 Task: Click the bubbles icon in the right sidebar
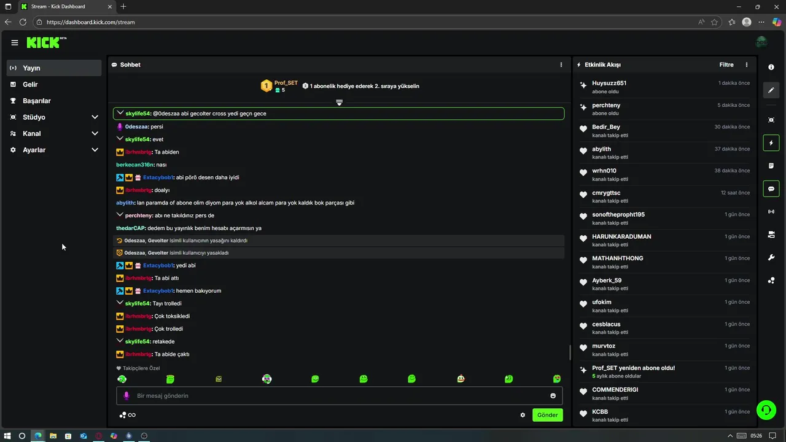pyautogui.click(x=771, y=281)
